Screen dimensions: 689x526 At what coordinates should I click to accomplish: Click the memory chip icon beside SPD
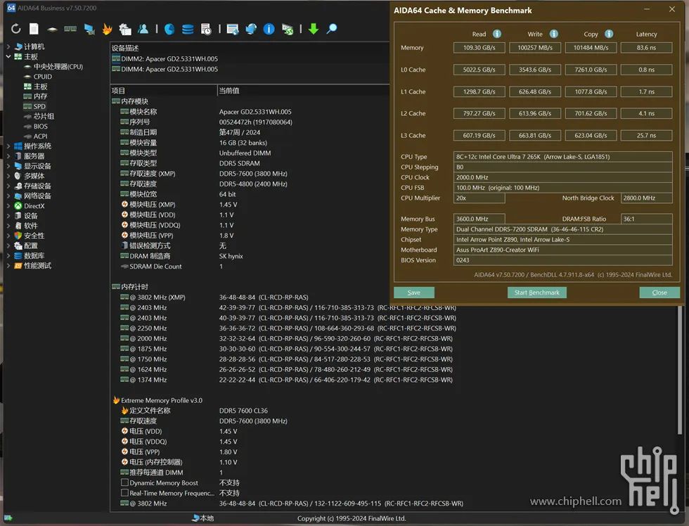(x=27, y=106)
